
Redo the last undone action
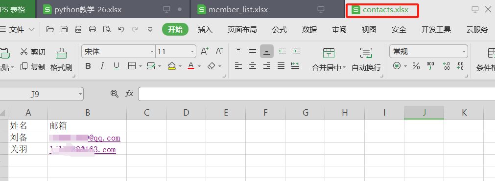[x=135, y=29]
